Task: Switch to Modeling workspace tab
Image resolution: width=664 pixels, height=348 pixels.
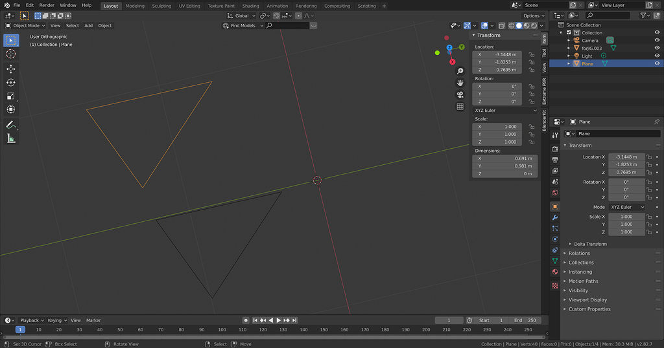Action: click(135, 6)
